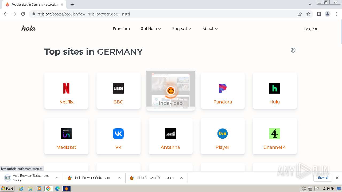Open the tab search dropdown

pyautogui.click(x=310, y=5)
